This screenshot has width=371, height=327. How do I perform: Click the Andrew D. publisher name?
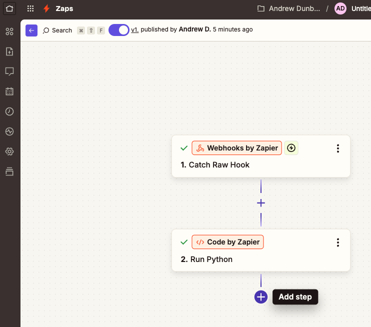click(194, 29)
